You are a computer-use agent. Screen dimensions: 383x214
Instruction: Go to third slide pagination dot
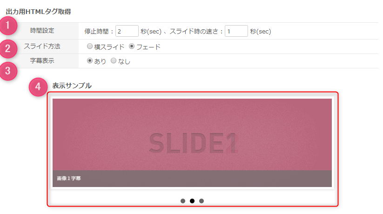tap(201, 201)
